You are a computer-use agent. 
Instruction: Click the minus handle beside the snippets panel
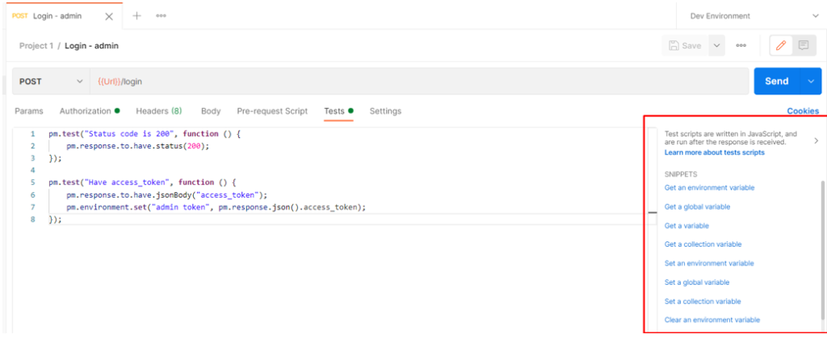pyautogui.click(x=652, y=213)
